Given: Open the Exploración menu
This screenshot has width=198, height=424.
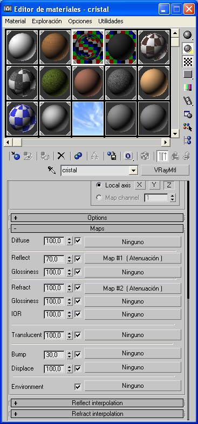Looking at the screenshot, I should (x=47, y=21).
